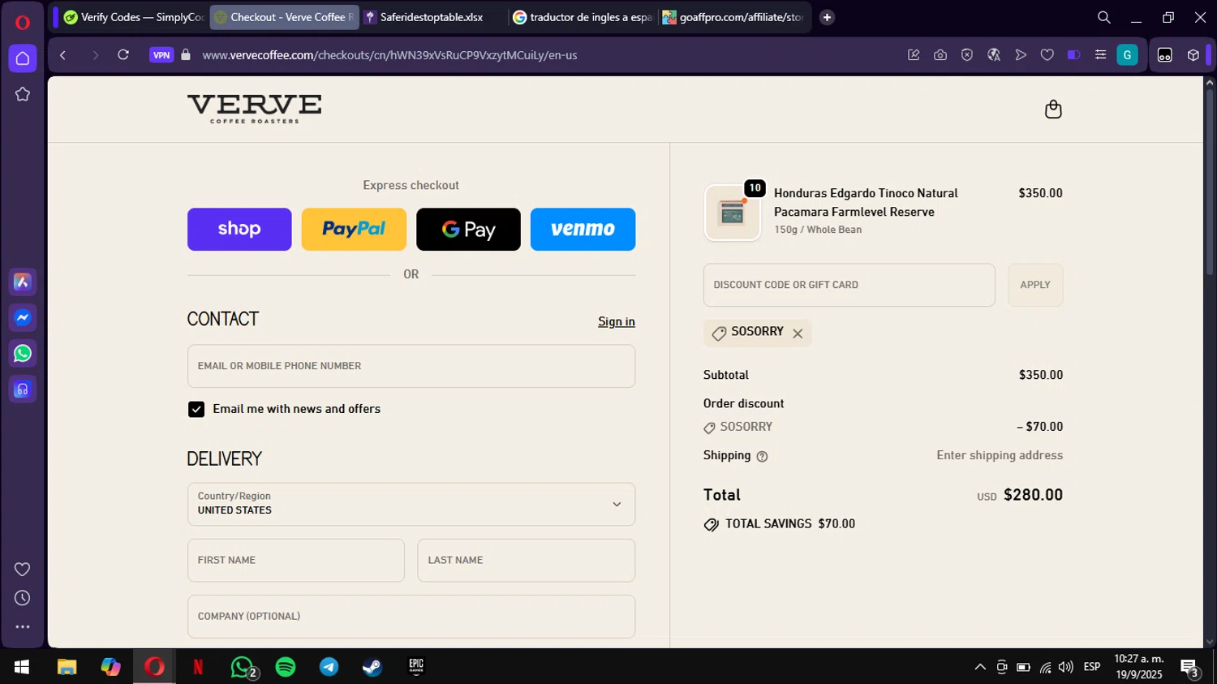
Task: Pay with Google Pay button
Action: click(x=468, y=229)
